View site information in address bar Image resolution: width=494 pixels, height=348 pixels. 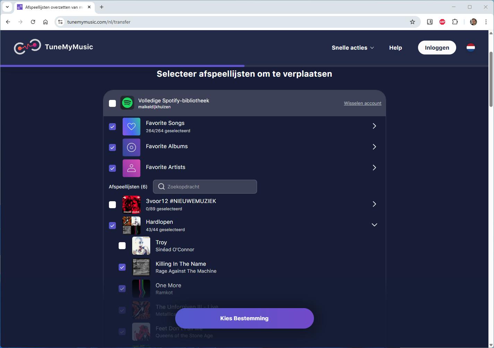60,22
